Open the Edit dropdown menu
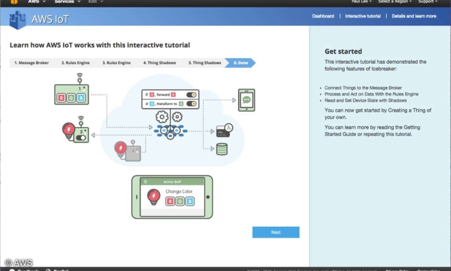Screen dimensions: 451x271 click(x=96, y=2)
